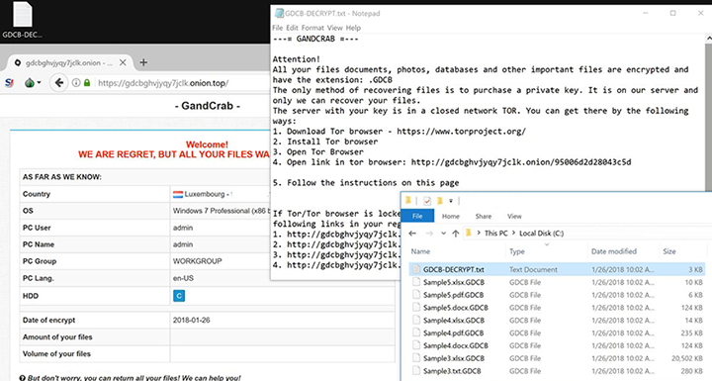This screenshot has width=712, height=381.
Task: Click the Sample3.txt.GDCB file icon
Action: pos(416,371)
